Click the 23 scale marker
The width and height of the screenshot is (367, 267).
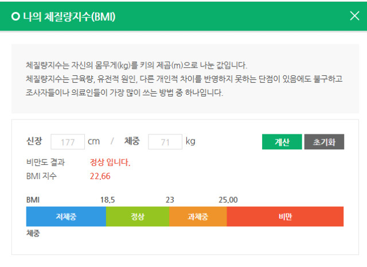point(170,200)
